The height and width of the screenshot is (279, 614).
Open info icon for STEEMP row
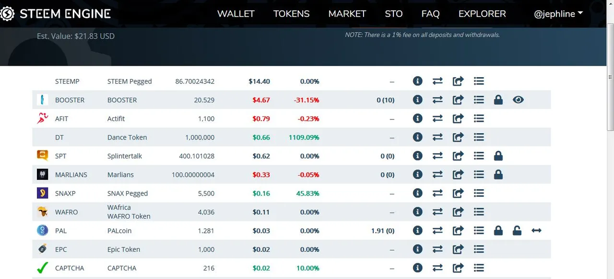(417, 81)
